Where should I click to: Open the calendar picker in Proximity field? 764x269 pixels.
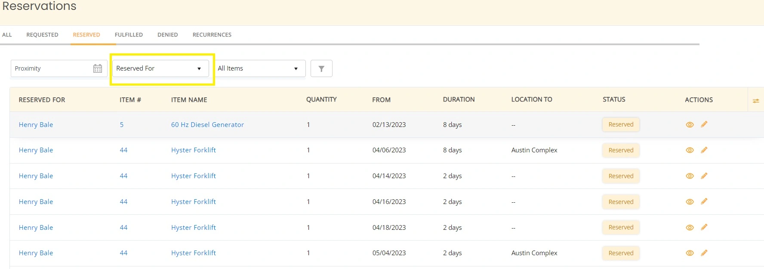pos(98,68)
